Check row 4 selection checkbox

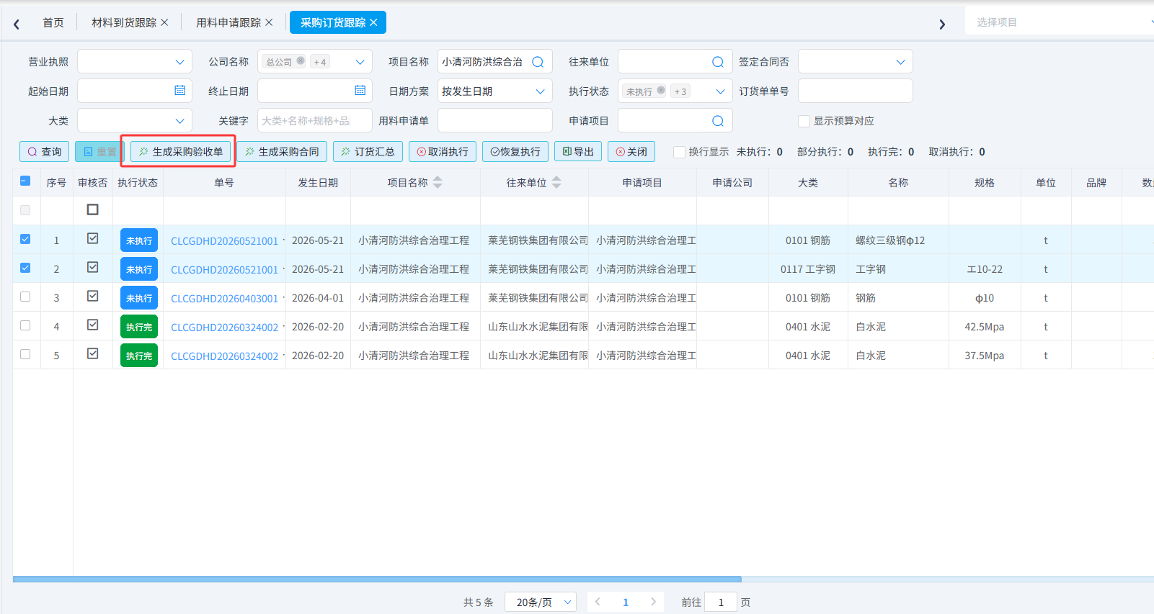tap(25, 325)
